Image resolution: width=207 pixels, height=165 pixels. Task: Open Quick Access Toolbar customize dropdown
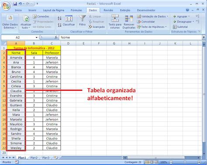click(37, 3)
